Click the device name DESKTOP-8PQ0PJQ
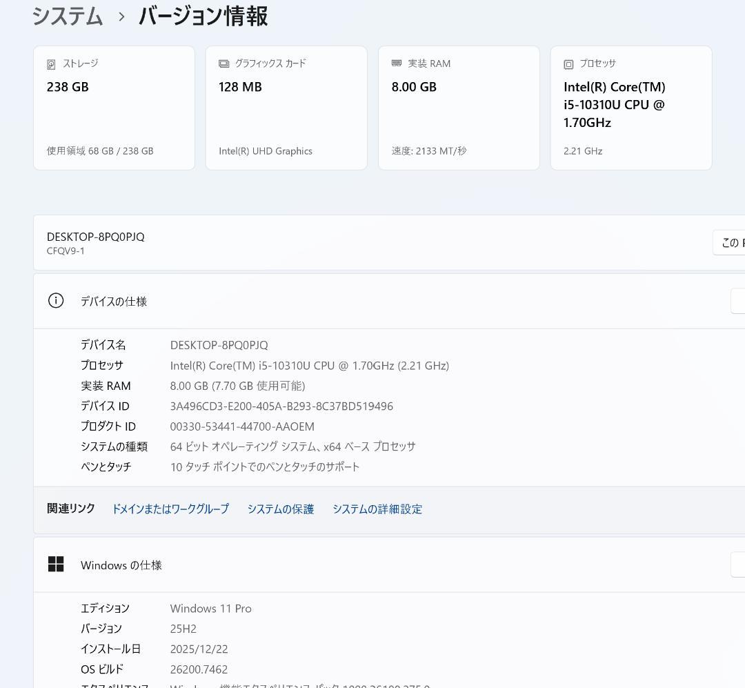This screenshot has width=745, height=688. 221,344
